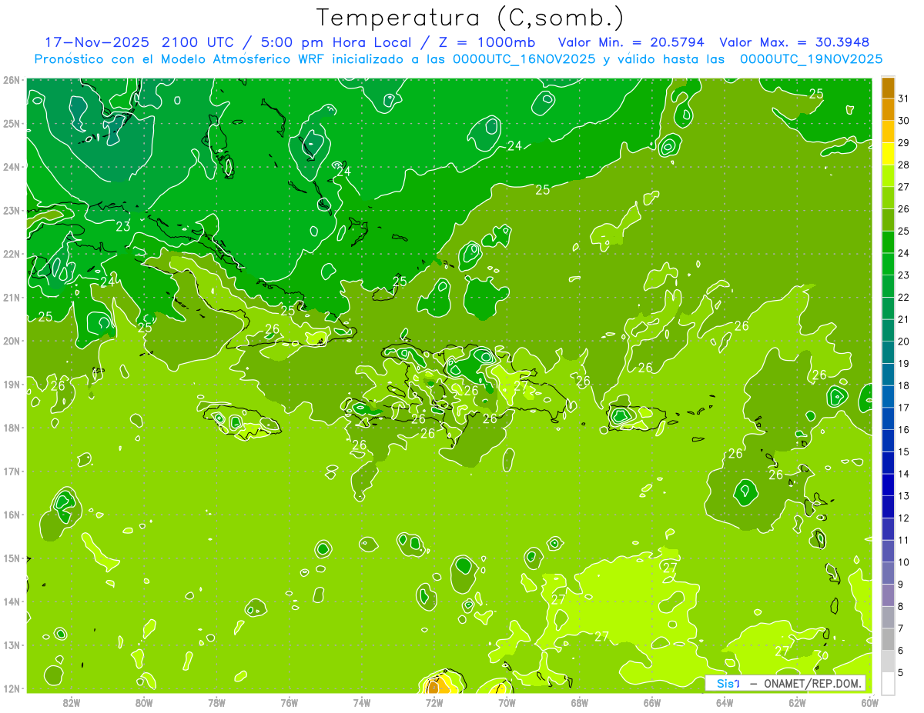The image size is (924, 713).
Task: Click the "18N" latitude axis label
Action: [11, 428]
